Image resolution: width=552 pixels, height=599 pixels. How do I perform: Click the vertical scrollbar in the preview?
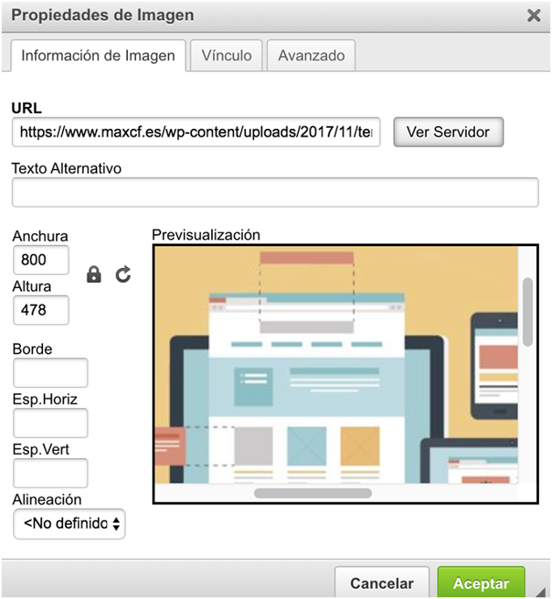(528, 312)
